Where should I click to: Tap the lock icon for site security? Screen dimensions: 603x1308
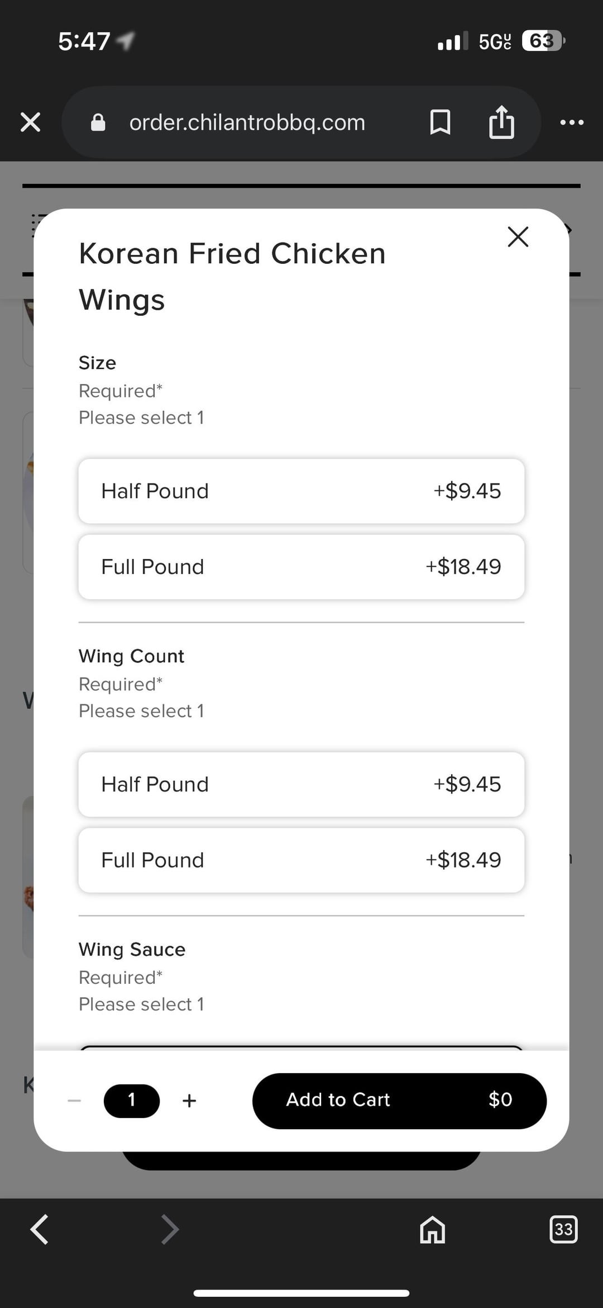click(98, 122)
